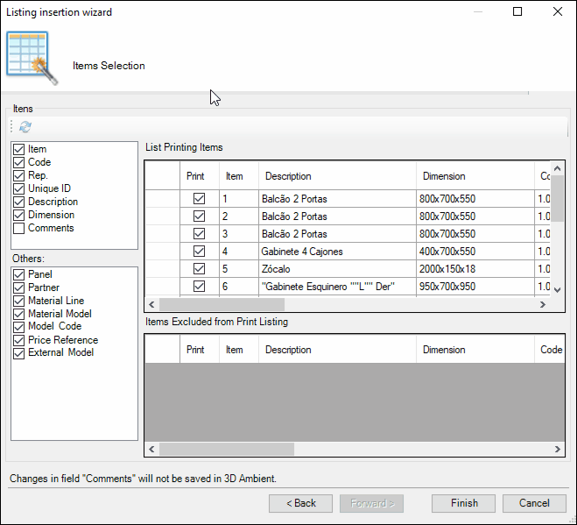Click down arrow of printing list scrollbar

[557, 289]
